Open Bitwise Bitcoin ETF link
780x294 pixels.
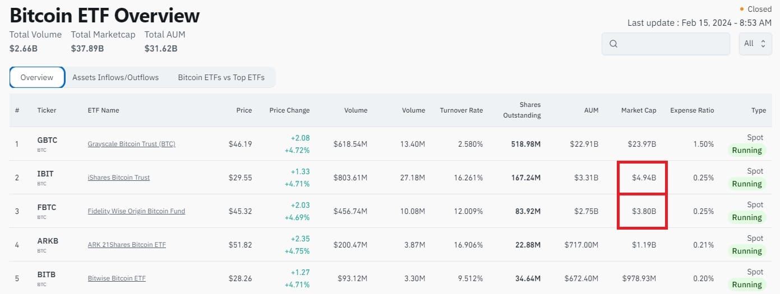click(x=117, y=278)
